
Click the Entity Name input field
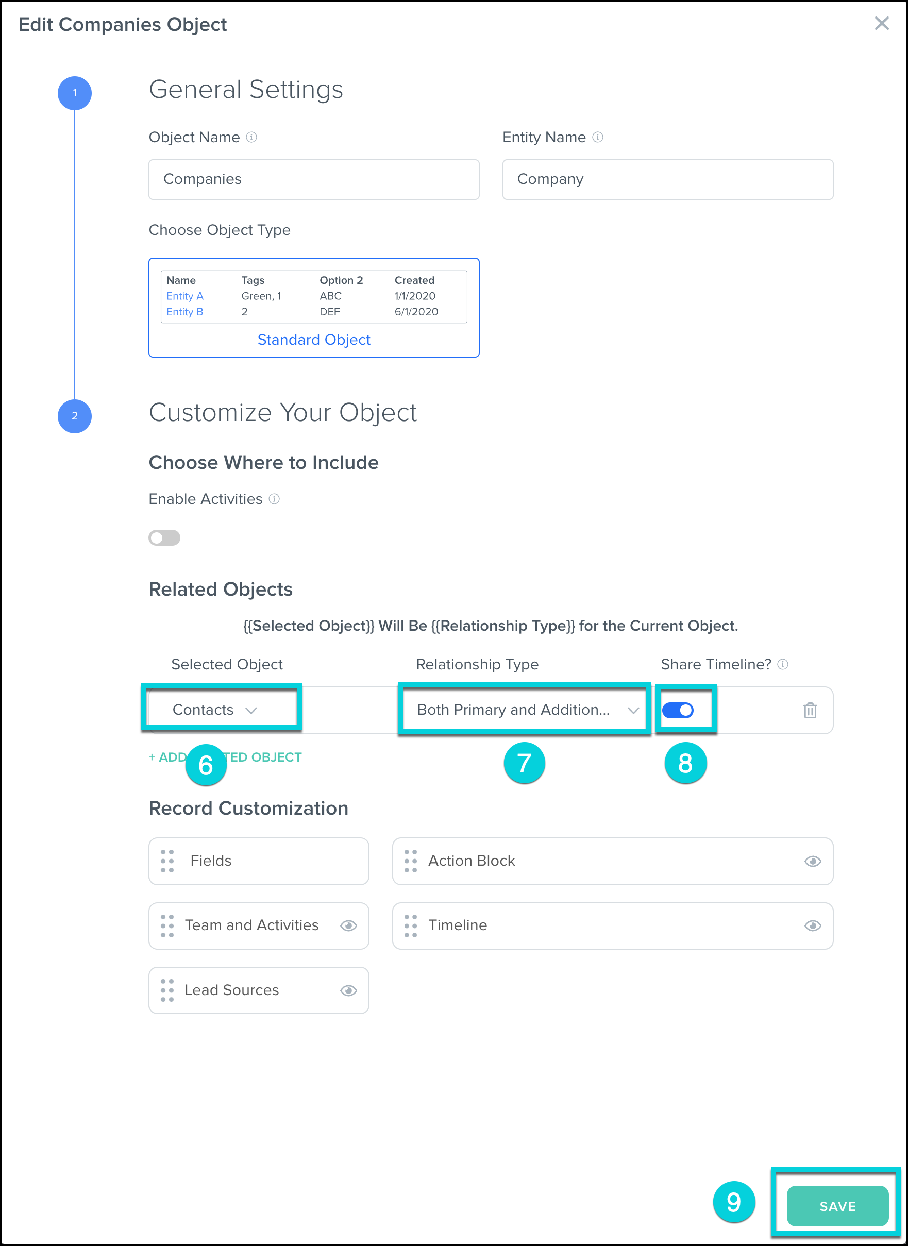coord(667,180)
